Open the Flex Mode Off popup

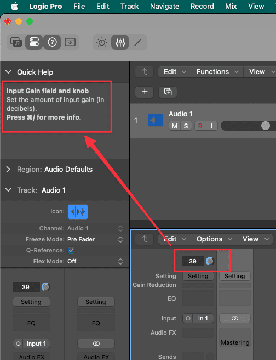point(95,261)
